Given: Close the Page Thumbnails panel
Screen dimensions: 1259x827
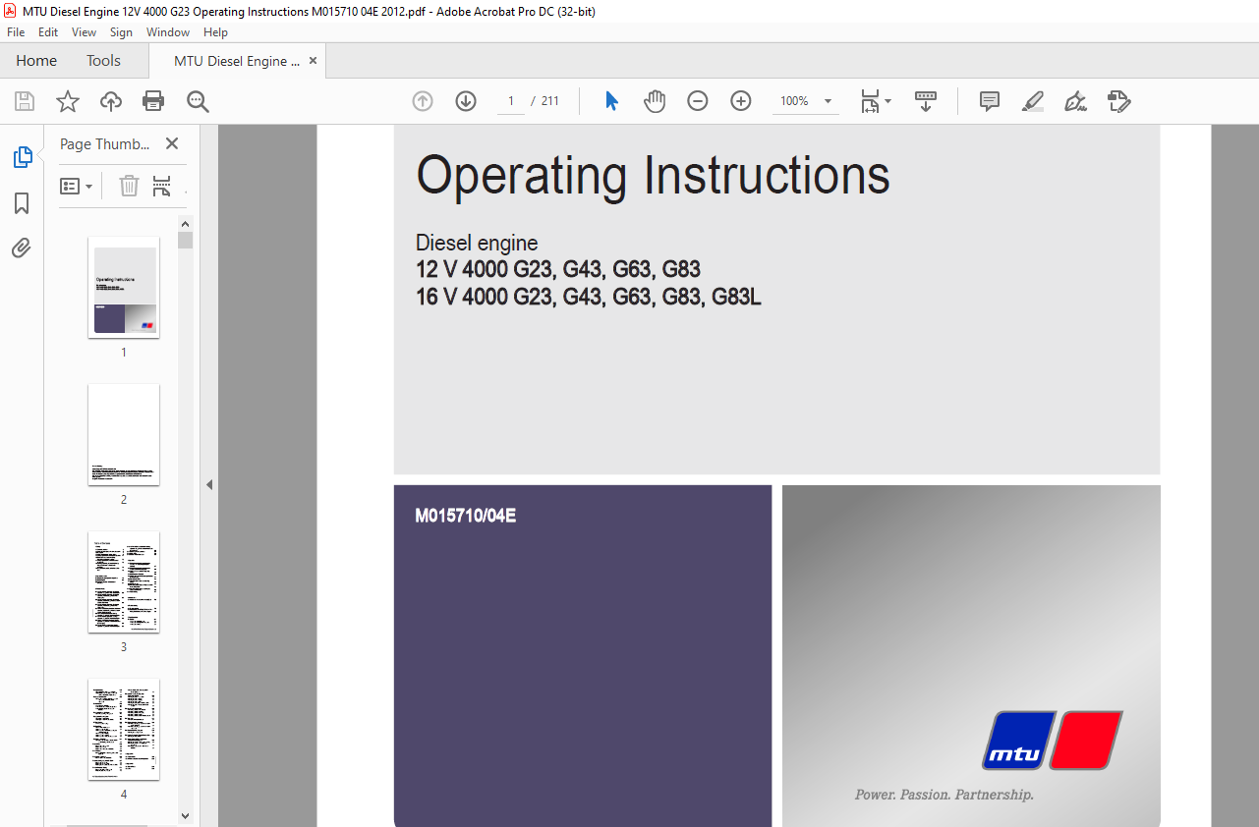Looking at the screenshot, I should coord(172,143).
